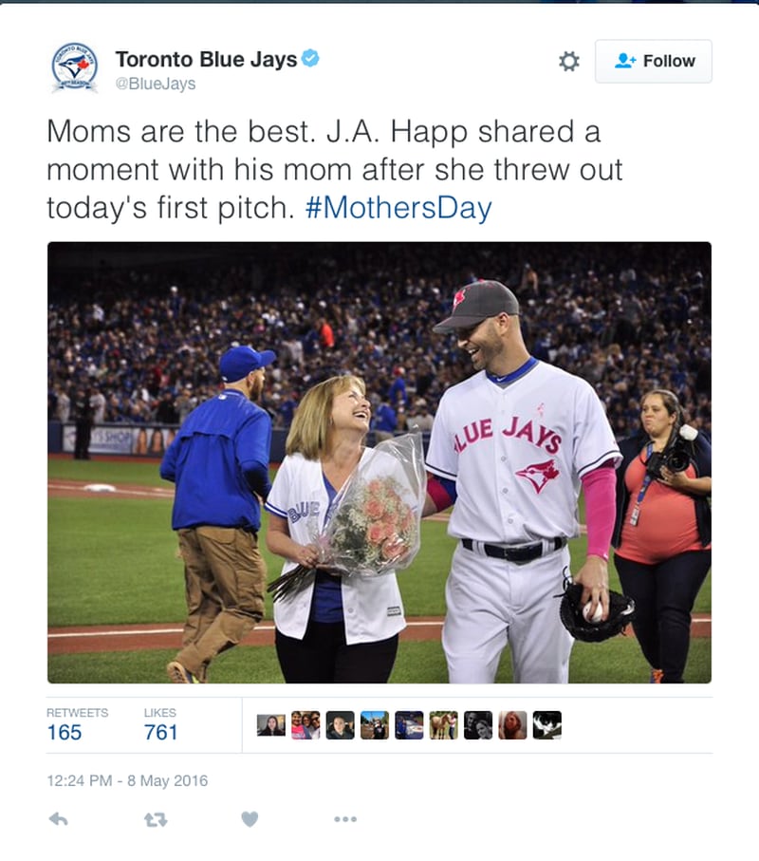Open the three-dot more options icon
The image size is (759, 861).
(345, 819)
